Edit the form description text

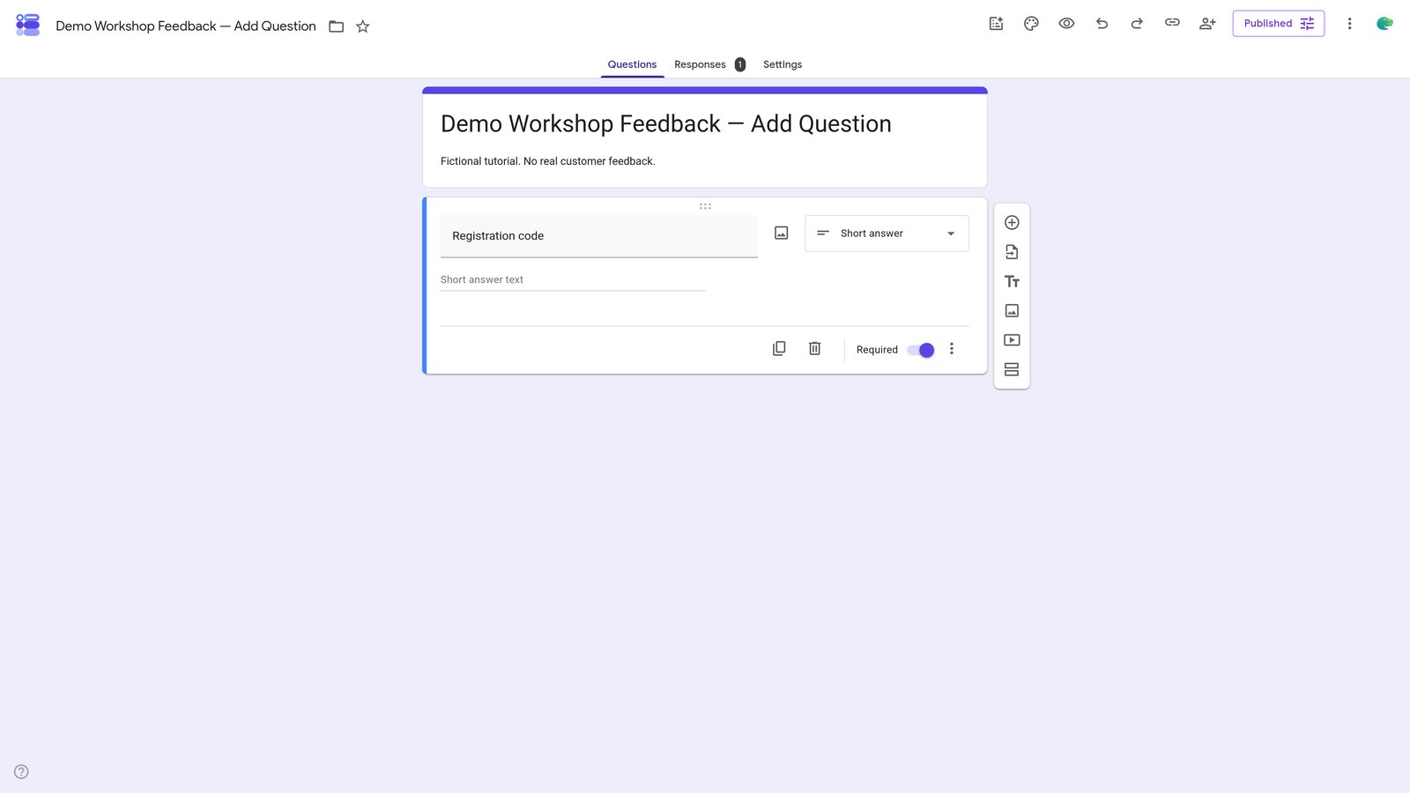coord(547,161)
